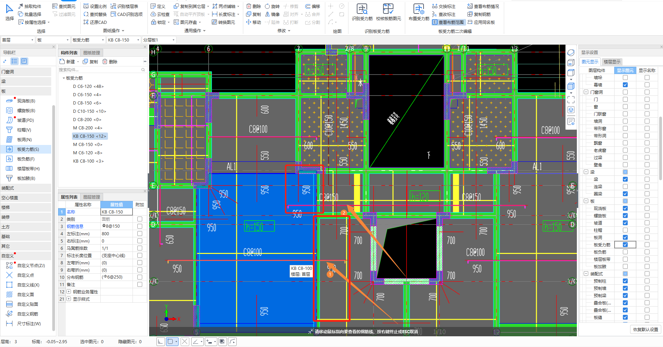Image resolution: width=663 pixels, height=347 pixels.
Task: Click 删除 in component list toolbar
Action: click(x=110, y=62)
